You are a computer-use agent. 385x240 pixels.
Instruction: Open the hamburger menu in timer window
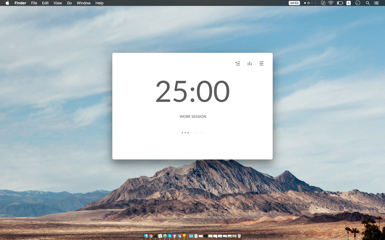pyautogui.click(x=261, y=63)
